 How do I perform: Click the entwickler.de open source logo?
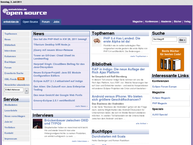(25, 12)
